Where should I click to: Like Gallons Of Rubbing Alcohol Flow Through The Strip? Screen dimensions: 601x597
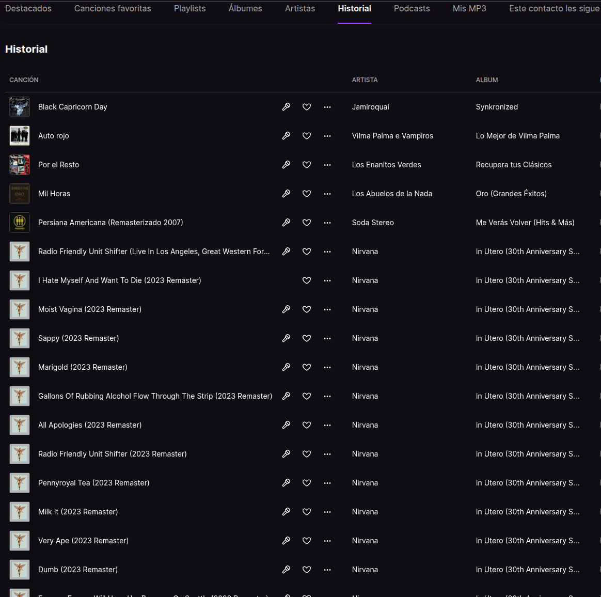tap(307, 396)
